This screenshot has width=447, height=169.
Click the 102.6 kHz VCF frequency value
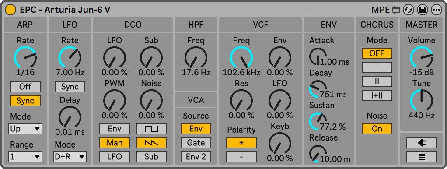pyautogui.click(x=241, y=73)
